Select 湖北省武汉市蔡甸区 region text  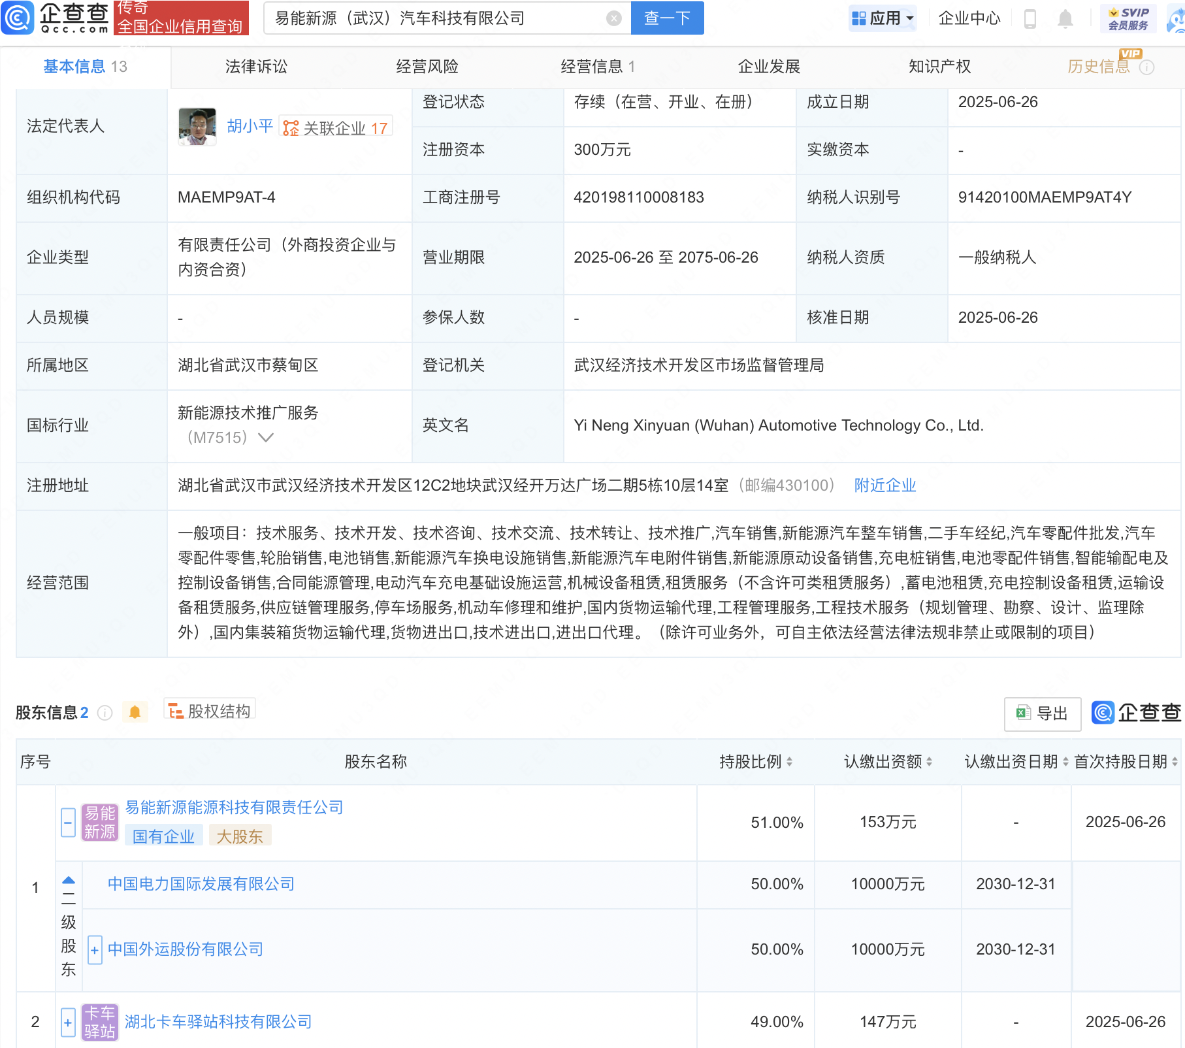pos(248,365)
